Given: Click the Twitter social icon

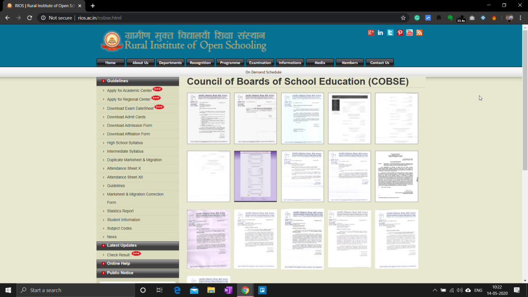Looking at the screenshot, I should (x=390, y=32).
